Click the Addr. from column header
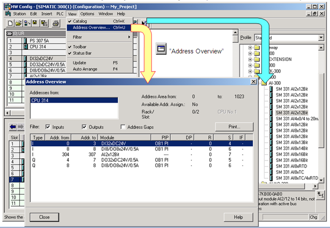Screen dimensions: 330x228 click(x=59, y=137)
